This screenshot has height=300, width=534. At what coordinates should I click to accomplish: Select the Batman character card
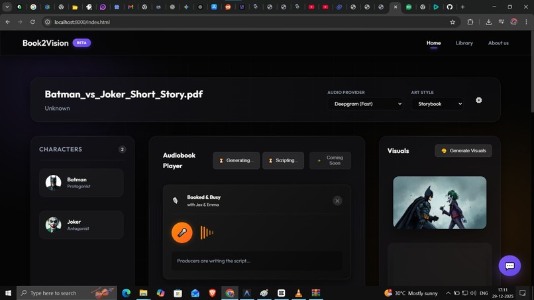coord(81,183)
